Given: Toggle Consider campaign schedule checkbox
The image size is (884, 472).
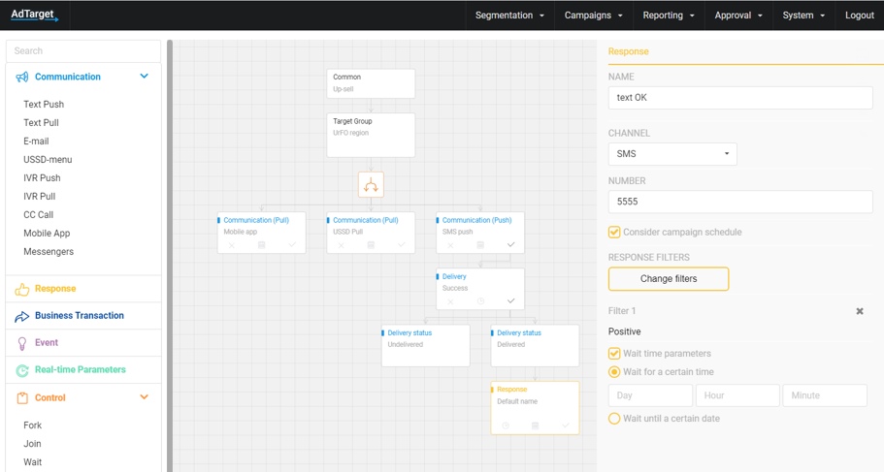Looking at the screenshot, I should click(x=614, y=233).
